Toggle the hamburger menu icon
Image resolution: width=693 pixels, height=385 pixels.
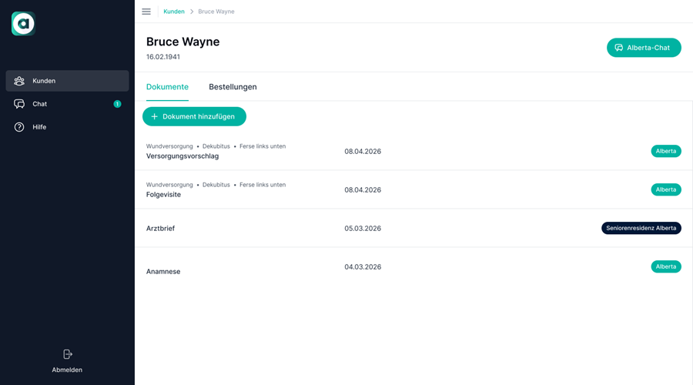click(146, 12)
